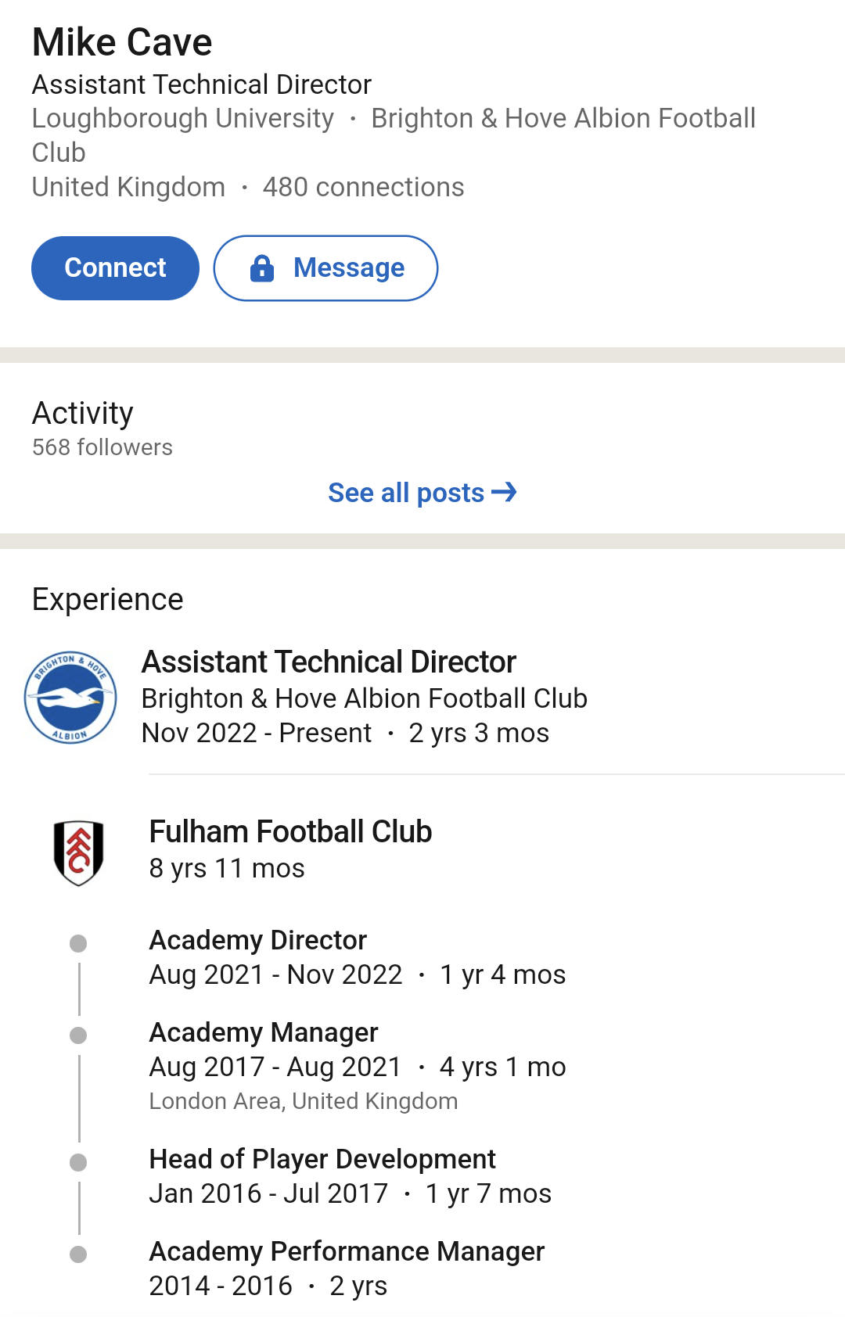This screenshot has height=1317, width=845.
Task: Click the Connect button
Action: click(115, 268)
